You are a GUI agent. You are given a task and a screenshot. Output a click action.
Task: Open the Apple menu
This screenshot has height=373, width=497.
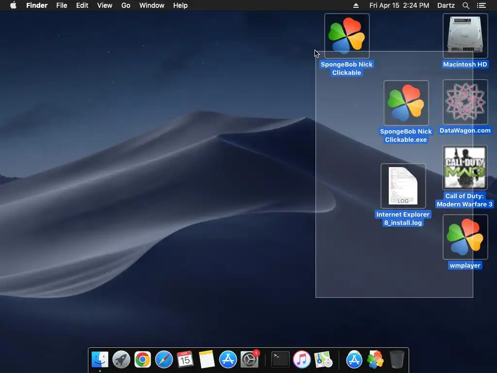pos(13,5)
